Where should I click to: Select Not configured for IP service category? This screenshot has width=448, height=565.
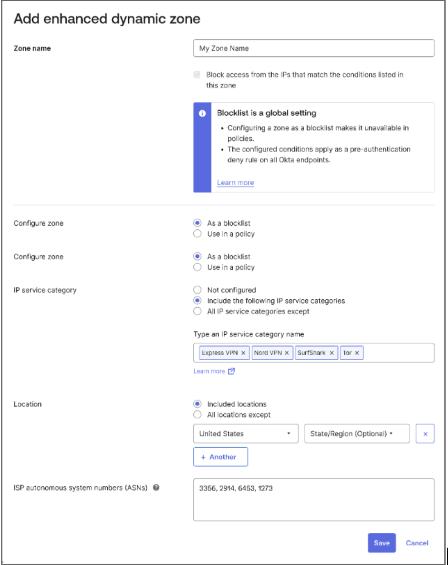point(197,290)
